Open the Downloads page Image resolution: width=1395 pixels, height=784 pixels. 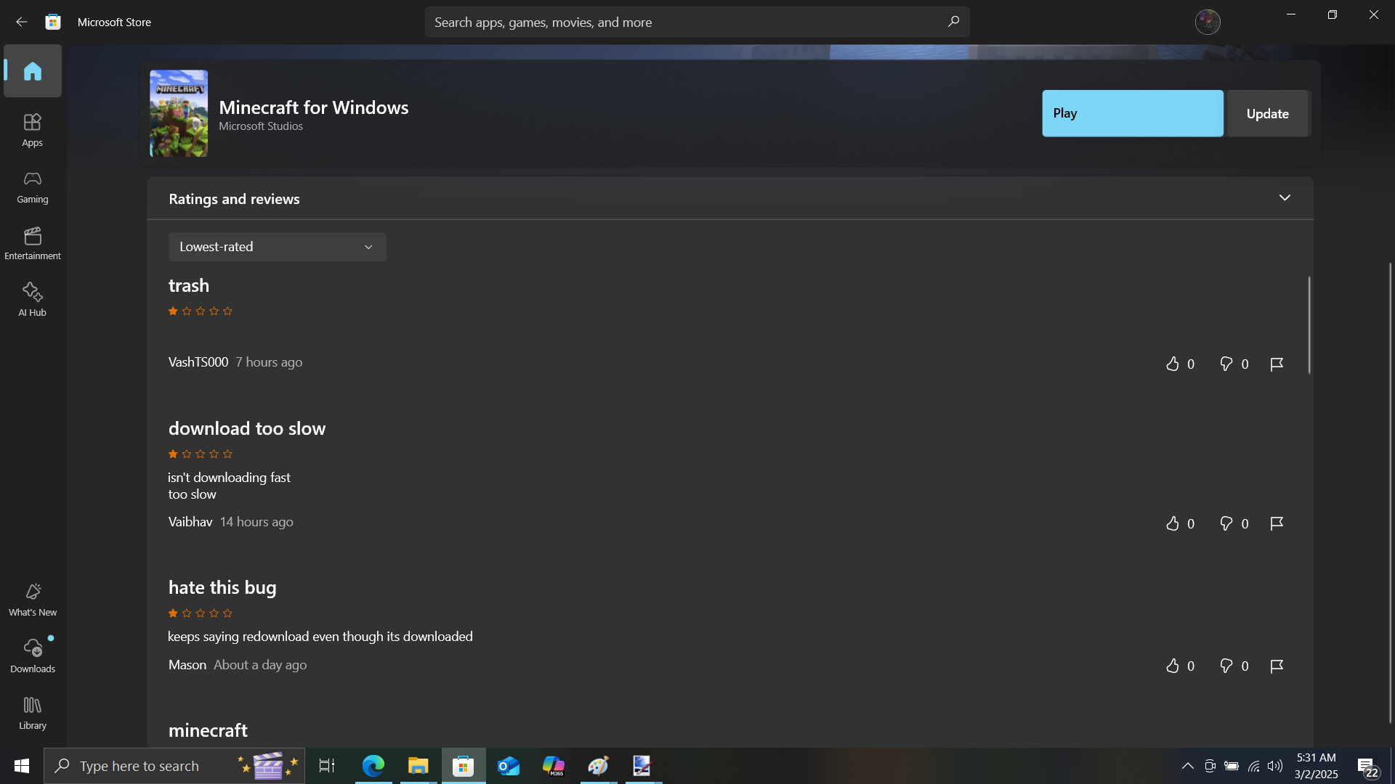point(33,657)
